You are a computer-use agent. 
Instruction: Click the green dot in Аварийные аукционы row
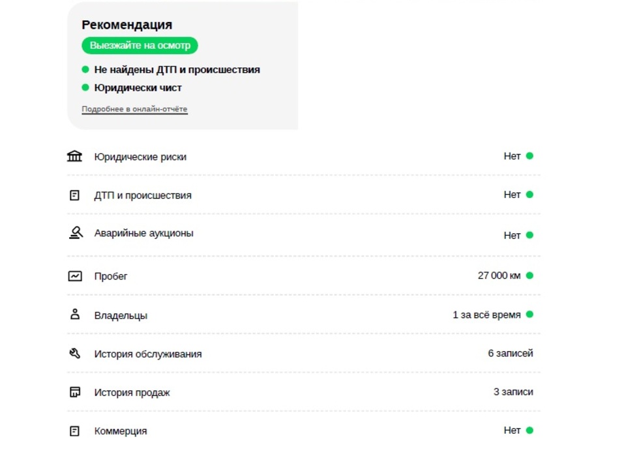[529, 235]
